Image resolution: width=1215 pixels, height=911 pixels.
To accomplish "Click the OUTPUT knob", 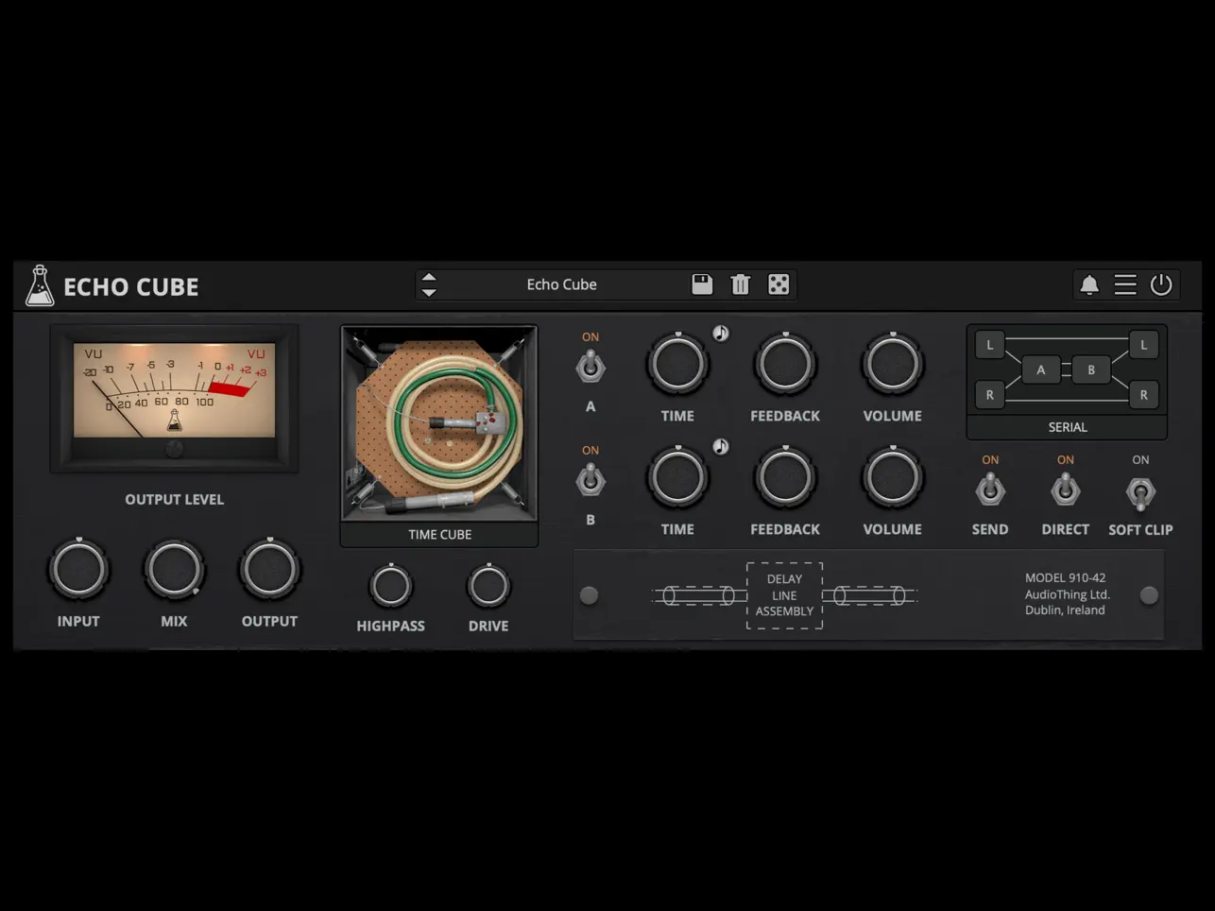I will click(x=270, y=570).
